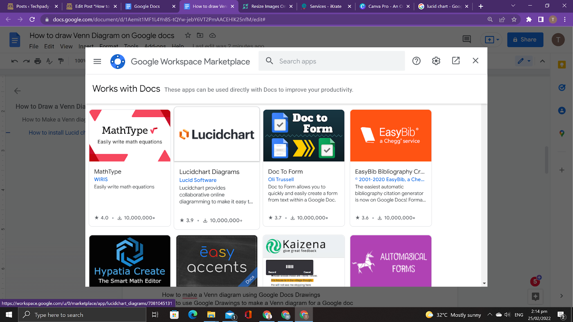Screen dimensions: 573x322
Task: Reload the current page
Action: (x=32, y=19)
